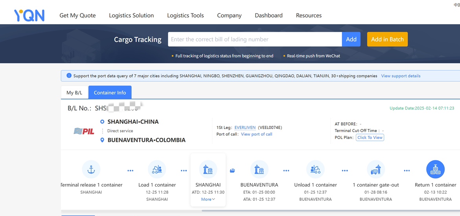The height and width of the screenshot is (216, 460).
Task: Click the dots between gate-out and Return
Action: (407, 170)
